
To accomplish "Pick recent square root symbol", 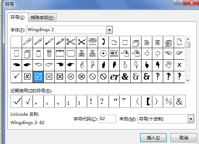I will tap(27, 101).
